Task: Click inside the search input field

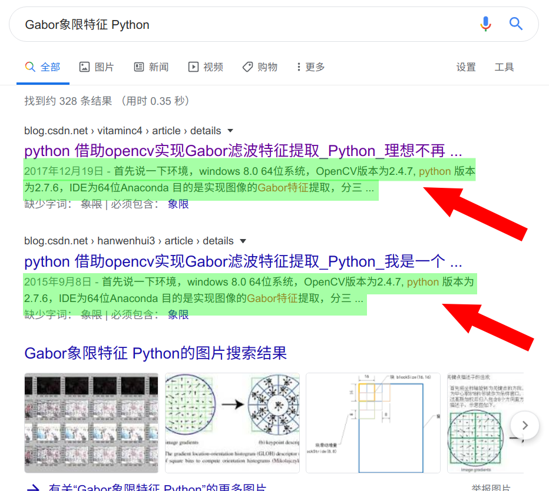Action: tap(236, 24)
